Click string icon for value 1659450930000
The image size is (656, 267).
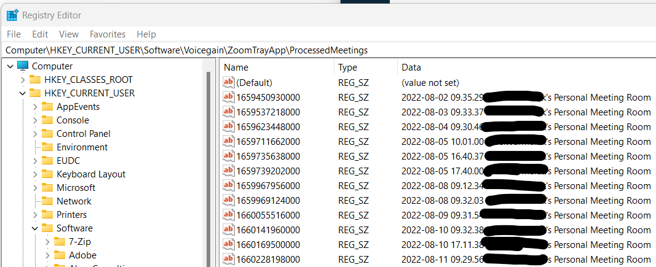(x=229, y=98)
